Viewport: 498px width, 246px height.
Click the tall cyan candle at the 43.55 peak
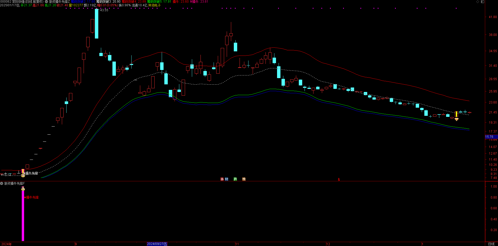96,24
